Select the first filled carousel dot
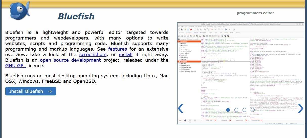This screenshot has width=307, height=138. (x=228, y=110)
